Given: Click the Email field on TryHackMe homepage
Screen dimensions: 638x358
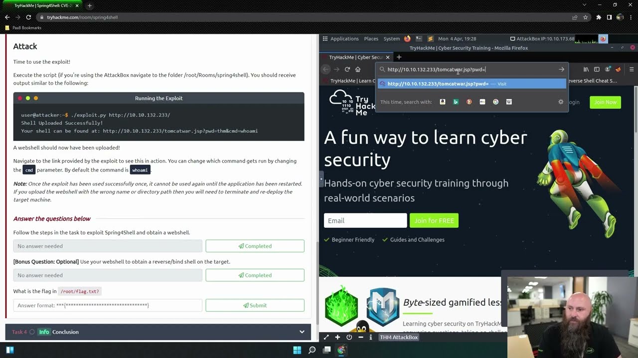Looking at the screenshot, I should click(x=365, y=220).
